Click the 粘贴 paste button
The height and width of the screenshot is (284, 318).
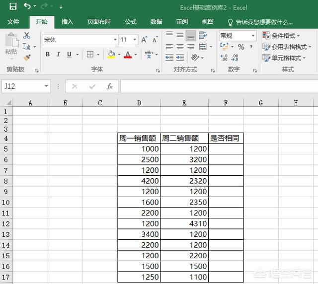pos(11,46)
